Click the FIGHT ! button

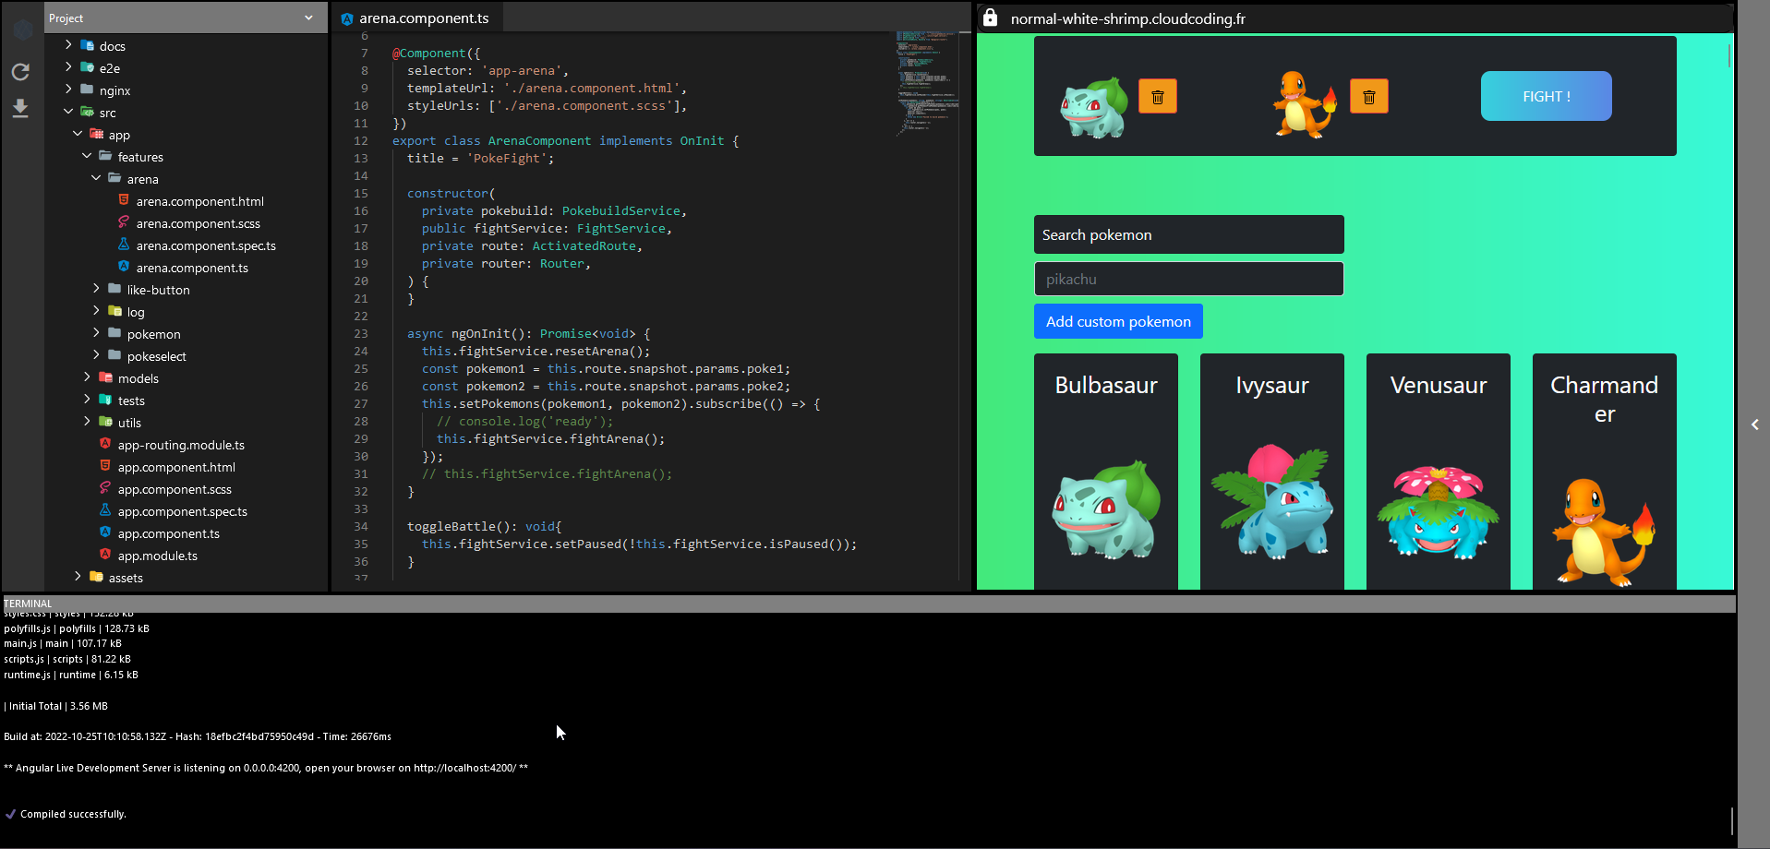coord(1547,96)
